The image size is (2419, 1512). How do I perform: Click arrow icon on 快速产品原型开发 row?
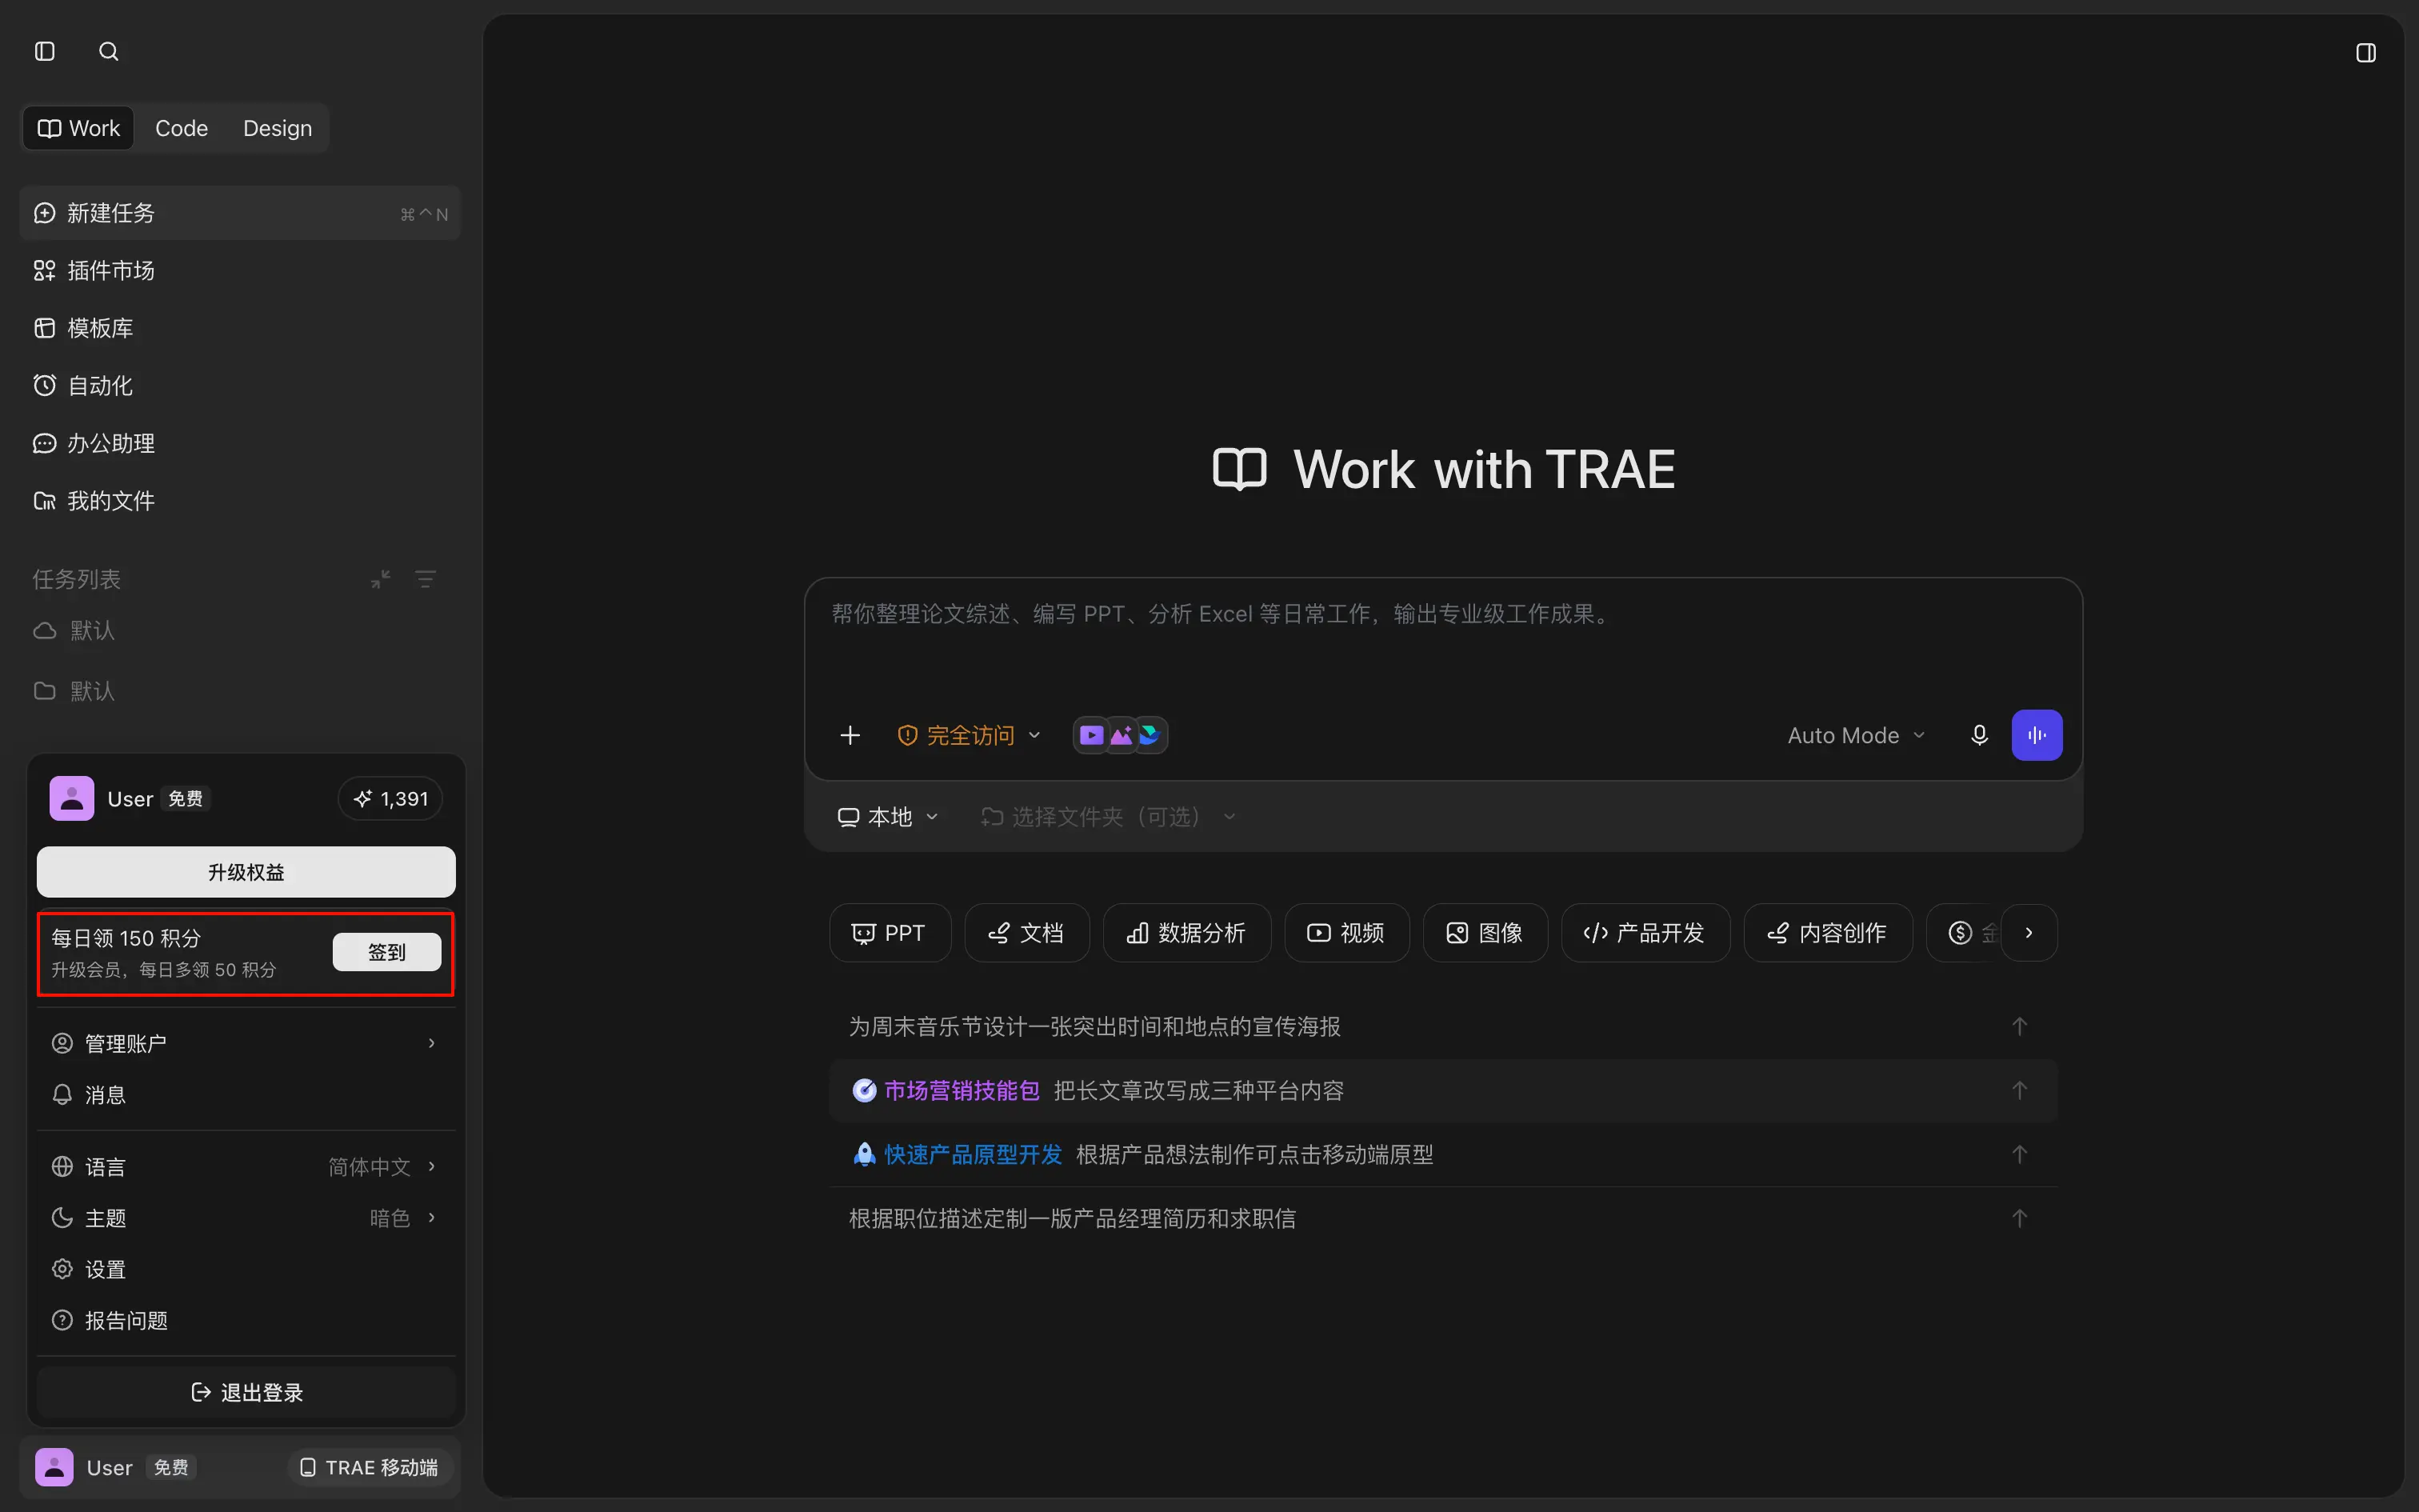[x=2019, y=1155]
